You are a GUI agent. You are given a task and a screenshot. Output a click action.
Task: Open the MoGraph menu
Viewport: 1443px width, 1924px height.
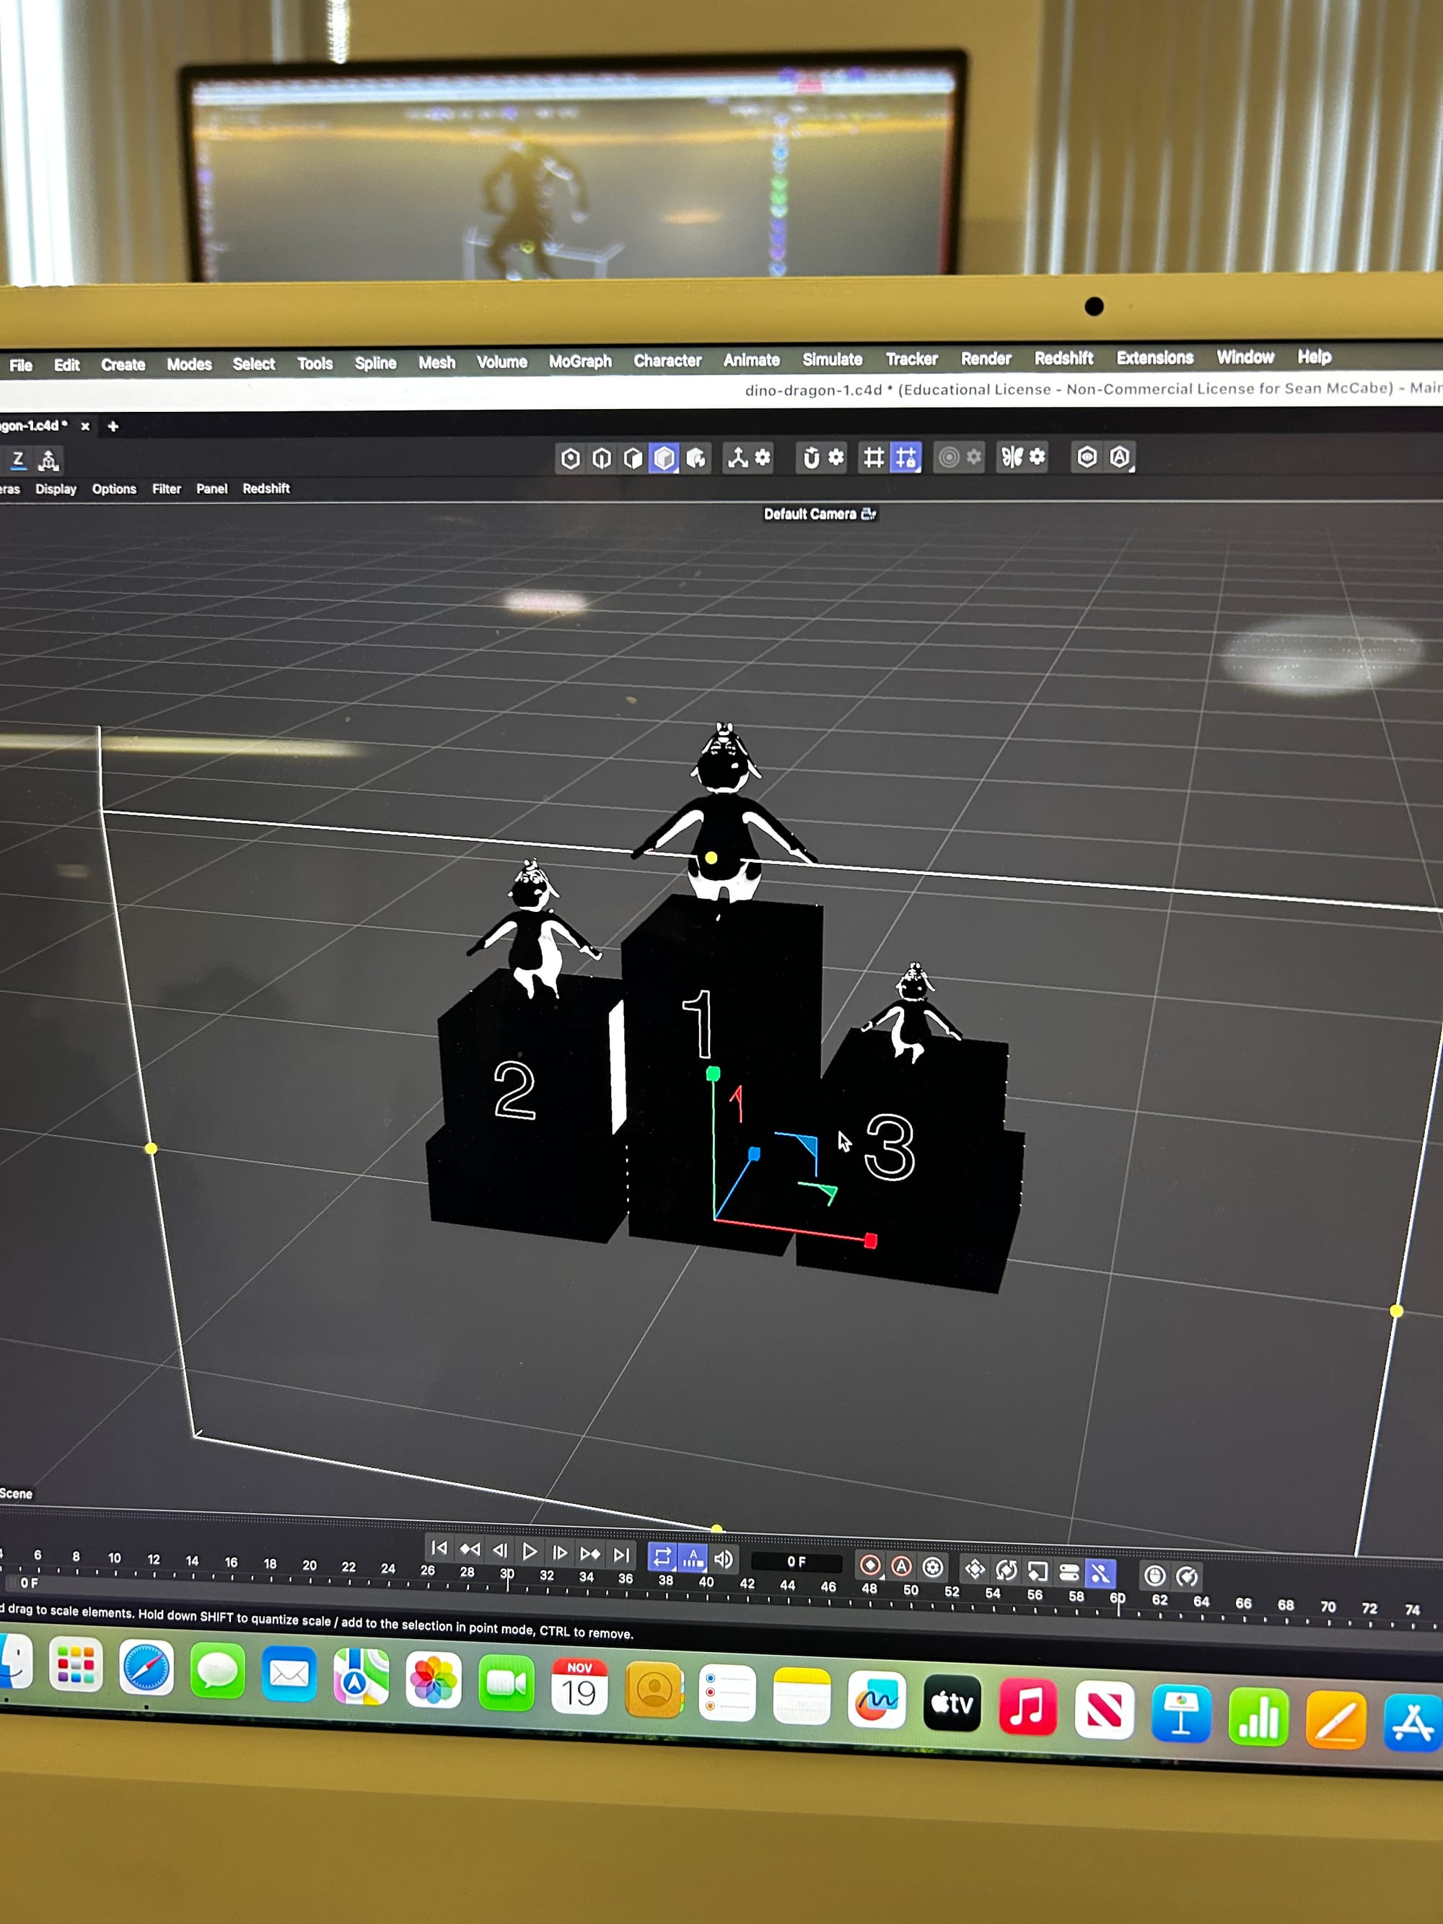click(x=579, y=361)
